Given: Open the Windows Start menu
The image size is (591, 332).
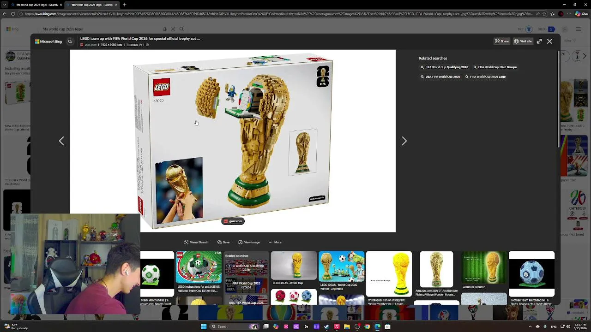Looking at the screenshot, I should coord(203,326).
